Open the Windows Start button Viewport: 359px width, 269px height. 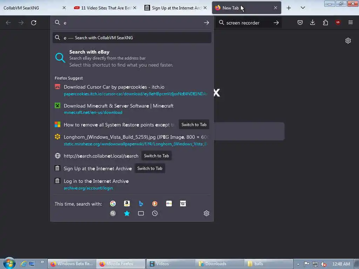[9, 263]
